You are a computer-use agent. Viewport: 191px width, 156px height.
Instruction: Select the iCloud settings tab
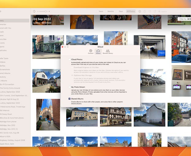tap(98, 51)
